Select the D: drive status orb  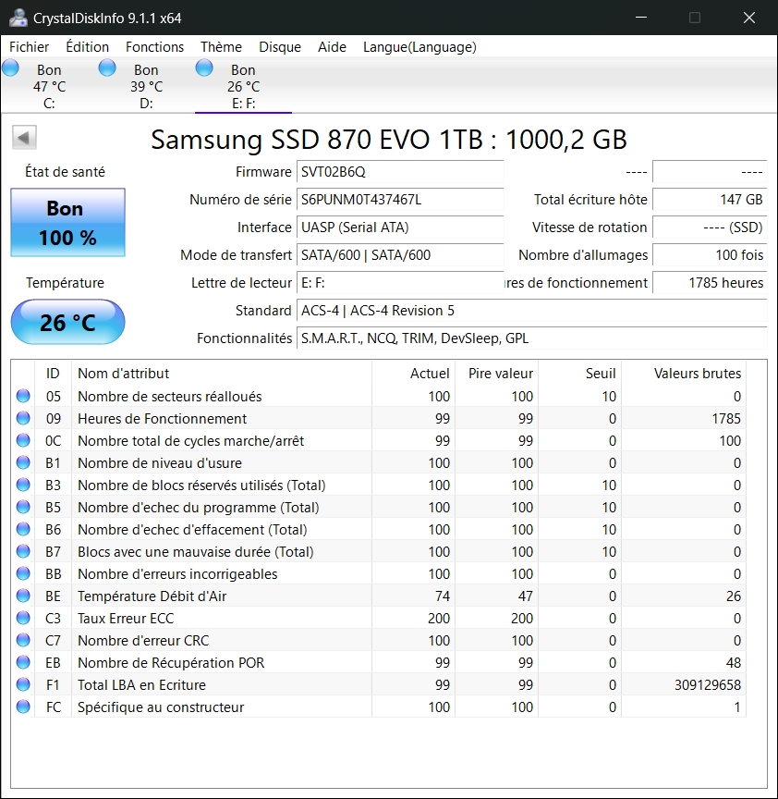click(x=107, y=68)
